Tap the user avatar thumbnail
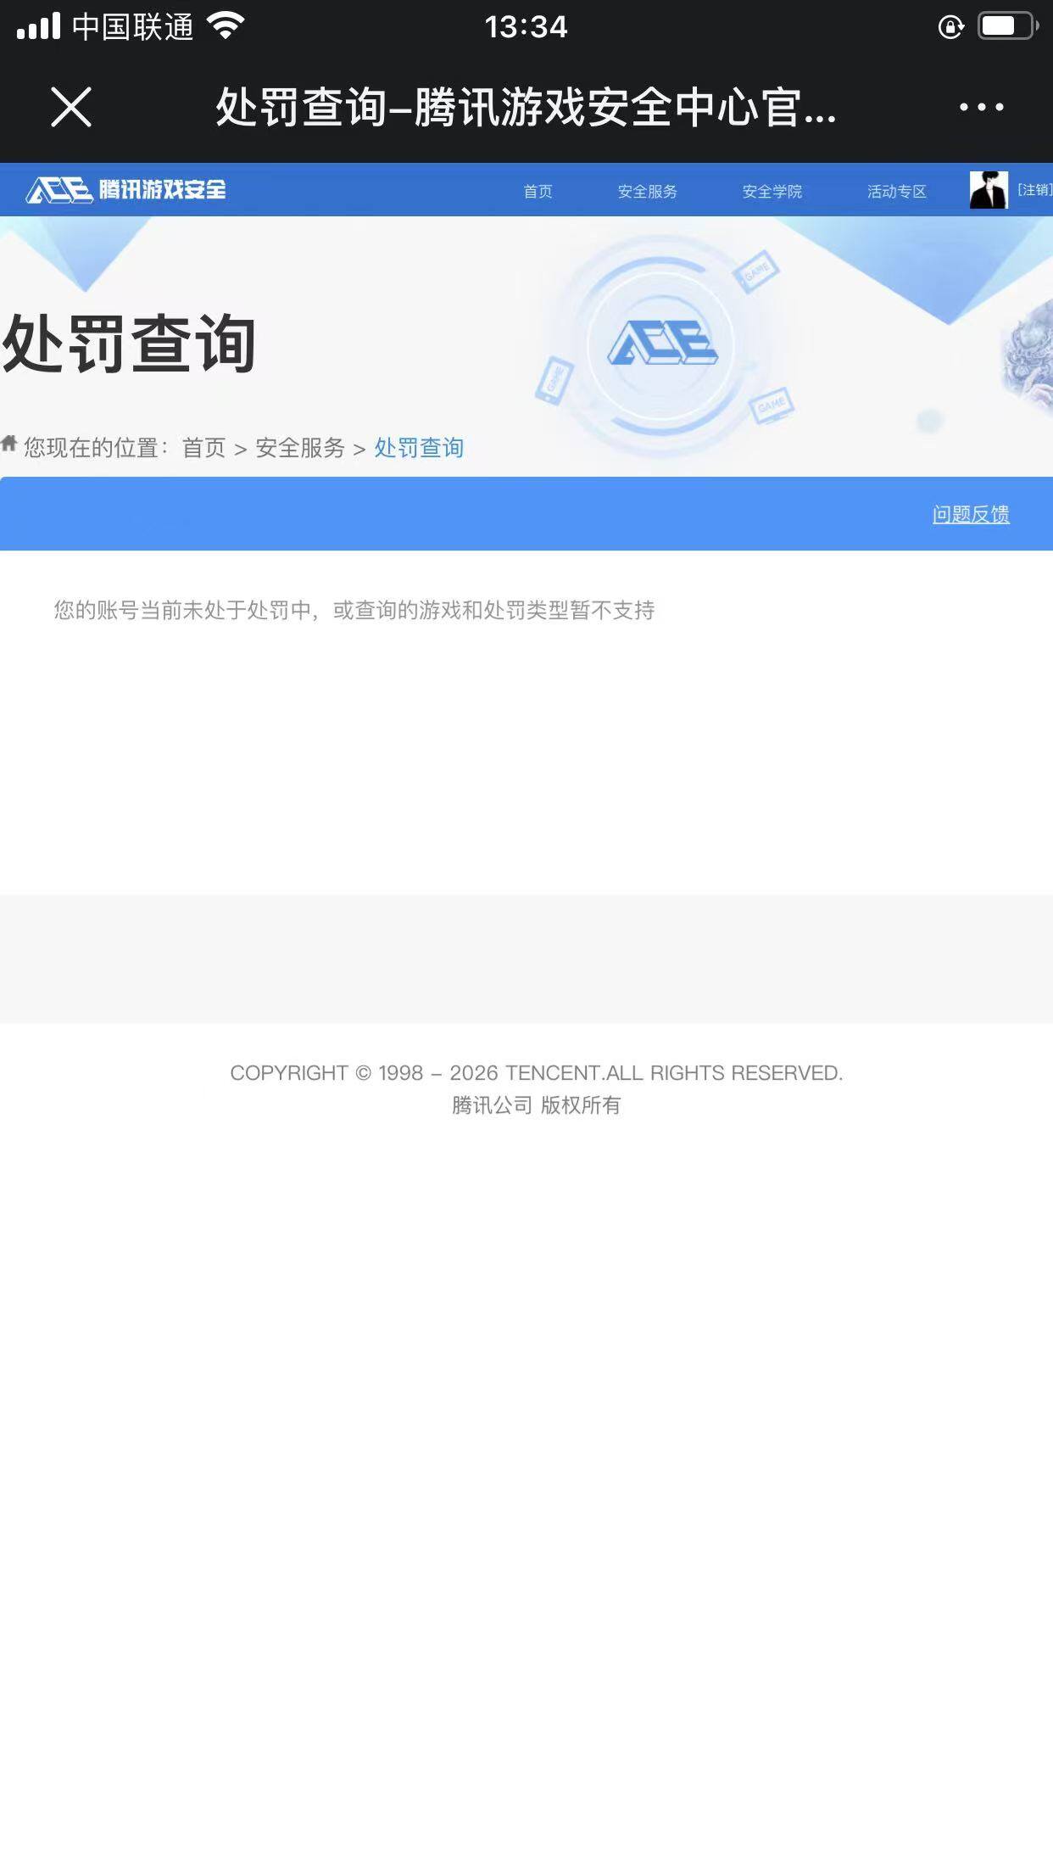 click(x=989, y=189)
